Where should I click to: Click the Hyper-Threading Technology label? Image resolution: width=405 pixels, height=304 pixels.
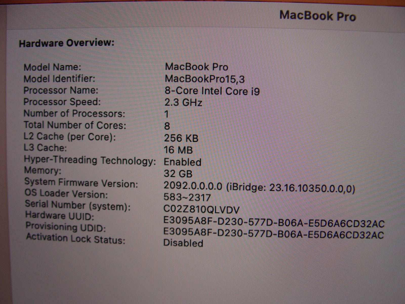90,160
